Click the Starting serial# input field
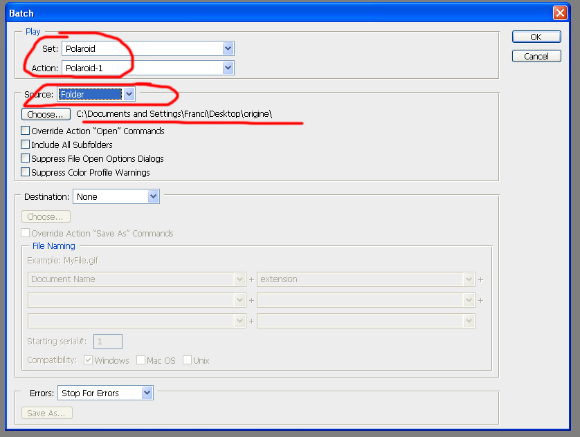 108,342
